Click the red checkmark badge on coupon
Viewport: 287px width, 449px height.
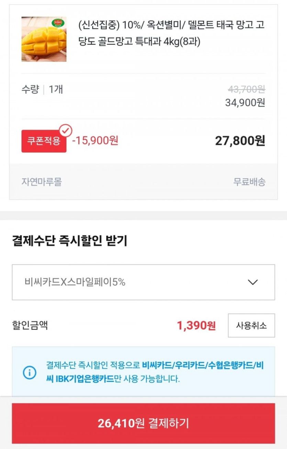click(x=65, y=130)
